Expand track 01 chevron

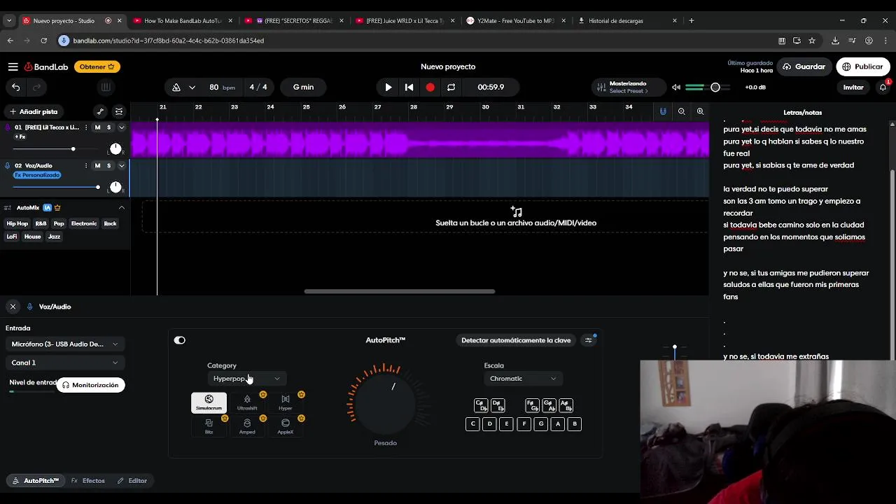pyautogui.click(x=121, y=127)
